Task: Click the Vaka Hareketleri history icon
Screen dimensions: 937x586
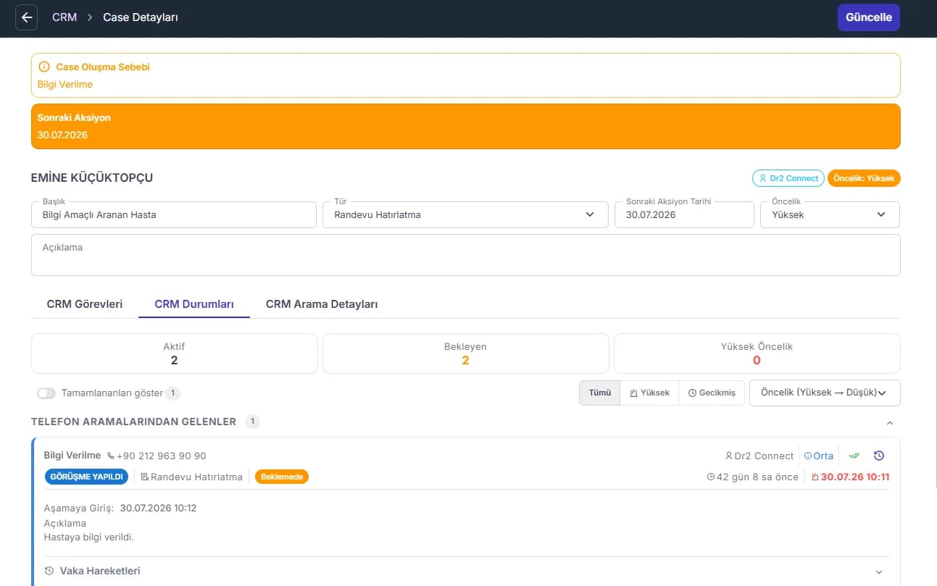Action: pos(50,571)
